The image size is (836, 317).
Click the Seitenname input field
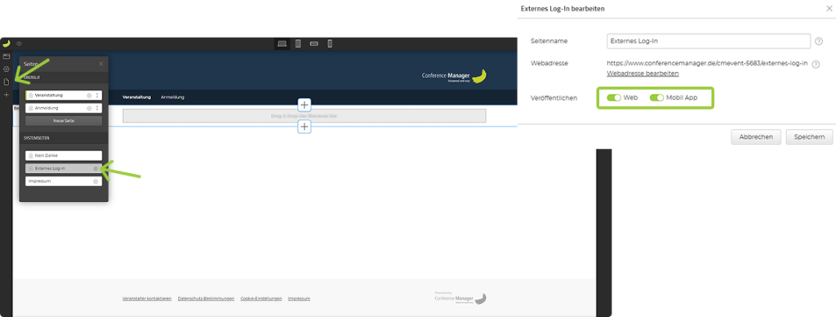click(x=709, y=41)
